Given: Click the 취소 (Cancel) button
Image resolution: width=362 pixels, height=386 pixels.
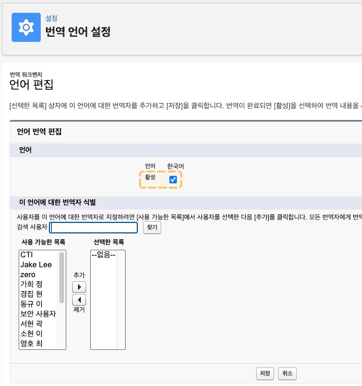Looking at the screenshot, I should point(287,373).
